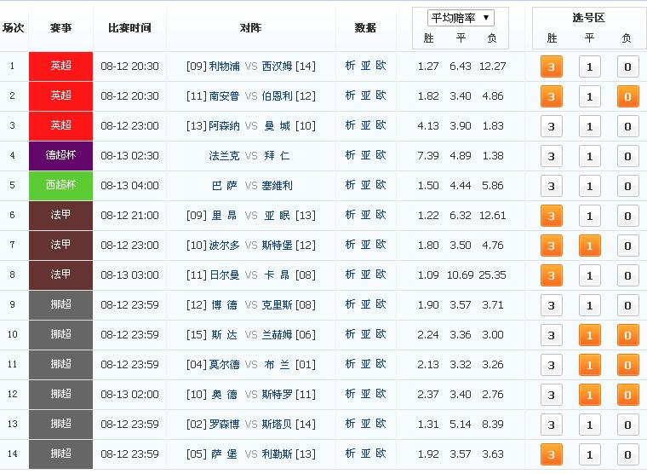The width and height of the screenshot is (647, 474).
Task: Select the brown 法甲 label in match 6
Action: point(60,215)
